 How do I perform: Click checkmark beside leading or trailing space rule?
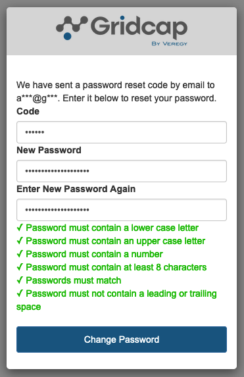tap(20, 293)
